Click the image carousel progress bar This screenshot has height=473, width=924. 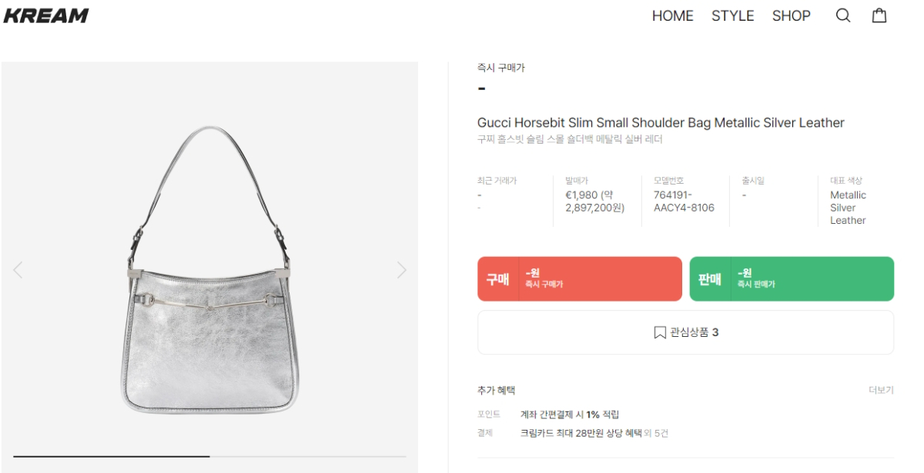click(209, 456)
